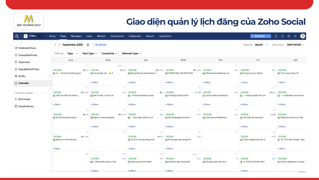Open the Messages tab
The width and height of the screenshot is (319, 180).
coord(76,36)
